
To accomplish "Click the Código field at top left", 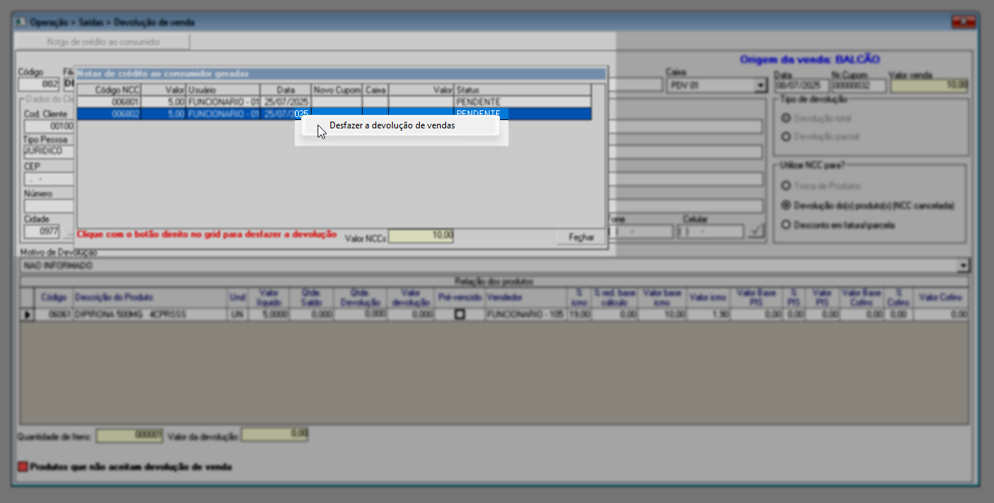I will point(39,84).
